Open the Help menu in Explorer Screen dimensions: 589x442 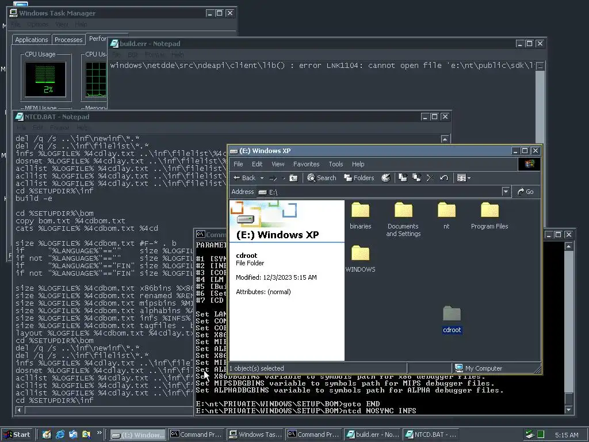pos(358,164)
